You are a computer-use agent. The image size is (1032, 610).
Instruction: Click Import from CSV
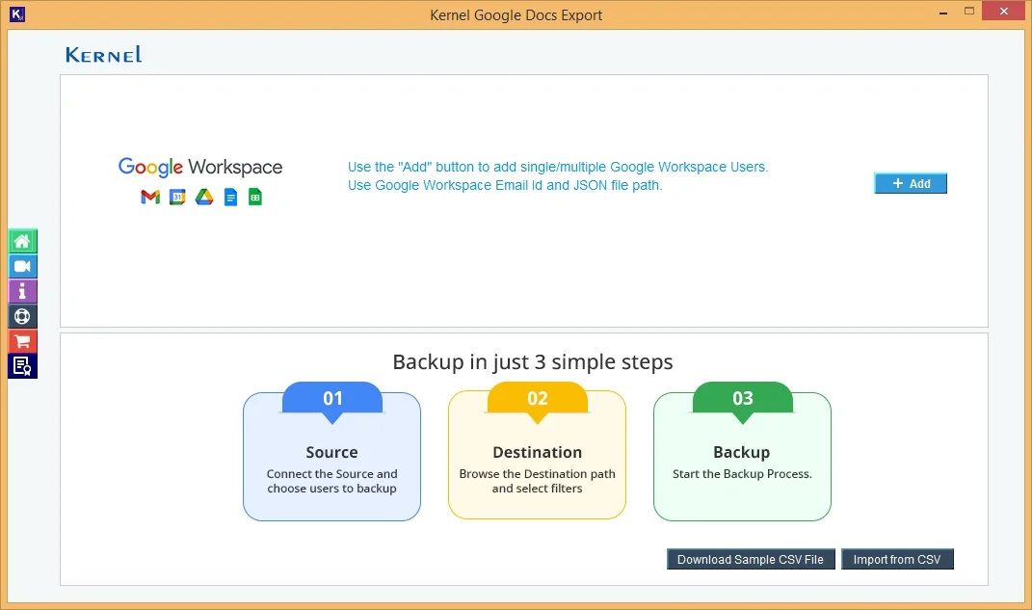coord(897,559)
